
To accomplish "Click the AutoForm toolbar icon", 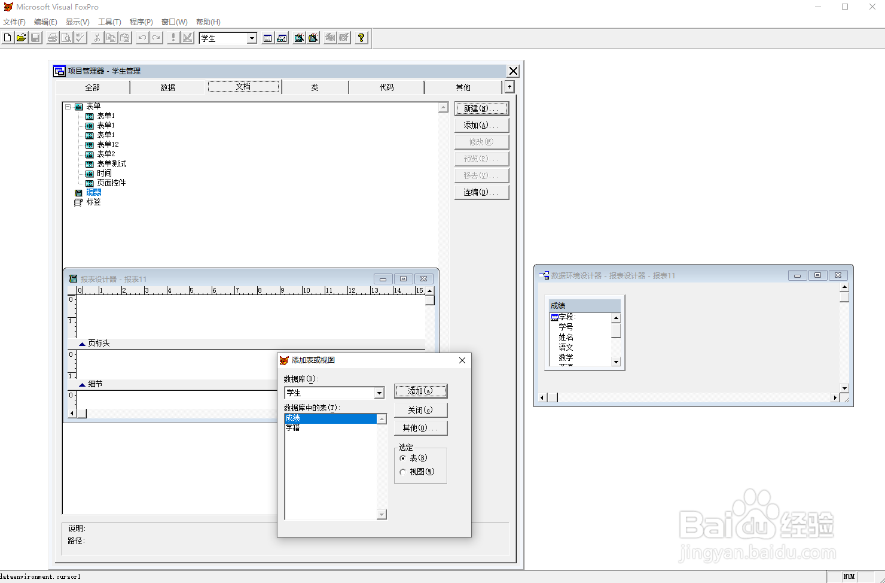I will click(330, 38).
